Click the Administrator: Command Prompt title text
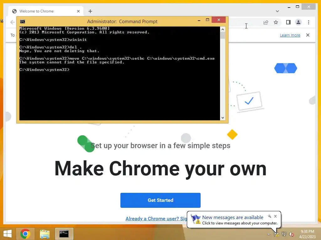 122,22
